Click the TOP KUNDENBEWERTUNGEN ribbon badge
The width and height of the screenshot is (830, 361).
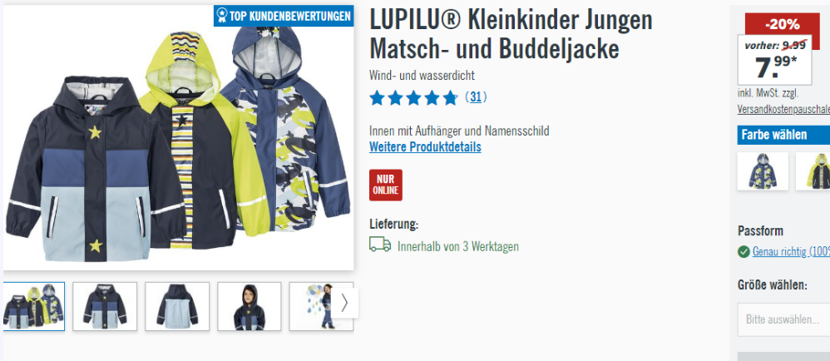click(284, 16)
